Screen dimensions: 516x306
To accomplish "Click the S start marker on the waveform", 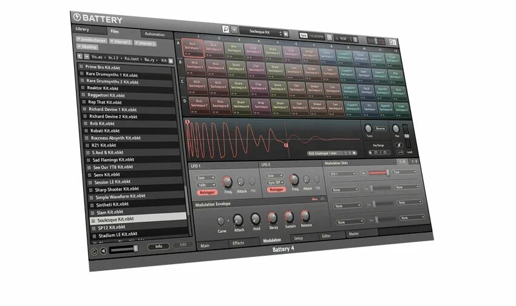I will 187,122.
